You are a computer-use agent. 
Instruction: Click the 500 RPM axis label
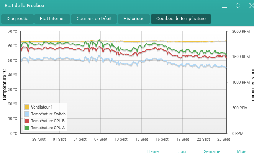coord(240,108)
